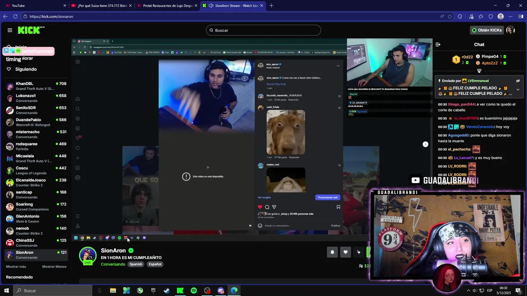This screenshot has height=296, width=527.
Task: Open Windows Start menu
Action: (6, 291)
